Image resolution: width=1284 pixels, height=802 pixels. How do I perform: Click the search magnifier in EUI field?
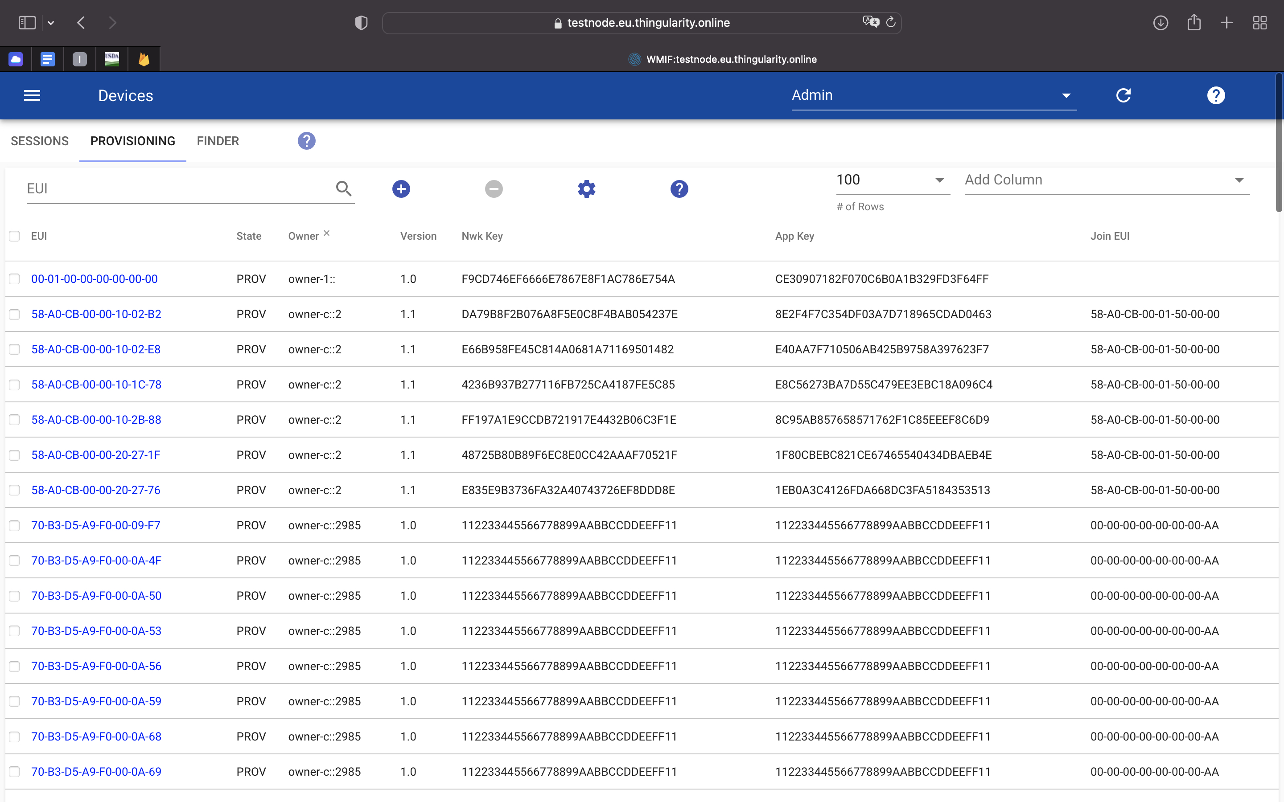[x=344, y=188]
